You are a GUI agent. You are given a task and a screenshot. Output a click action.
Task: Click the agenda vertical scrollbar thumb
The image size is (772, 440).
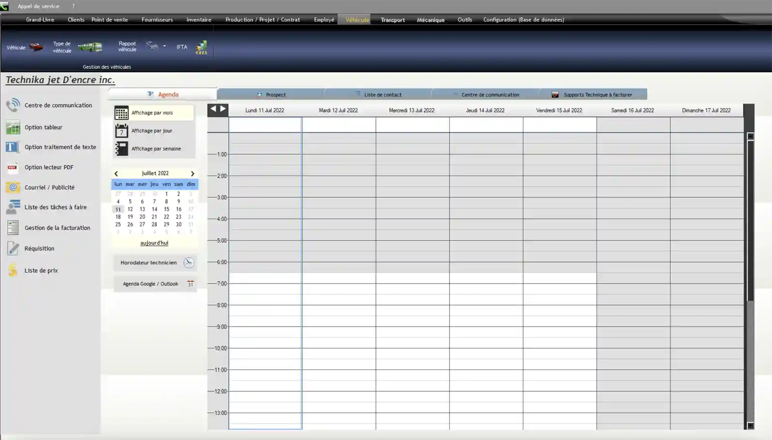[750, 220]
